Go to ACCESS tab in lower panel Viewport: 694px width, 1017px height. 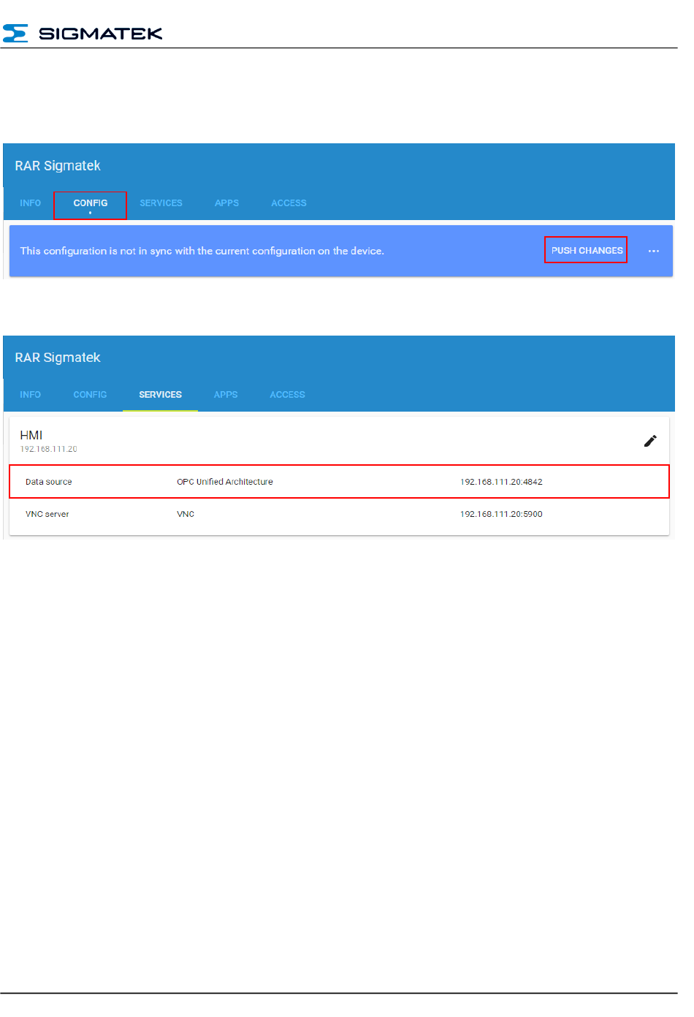click(x=288, y=395)
